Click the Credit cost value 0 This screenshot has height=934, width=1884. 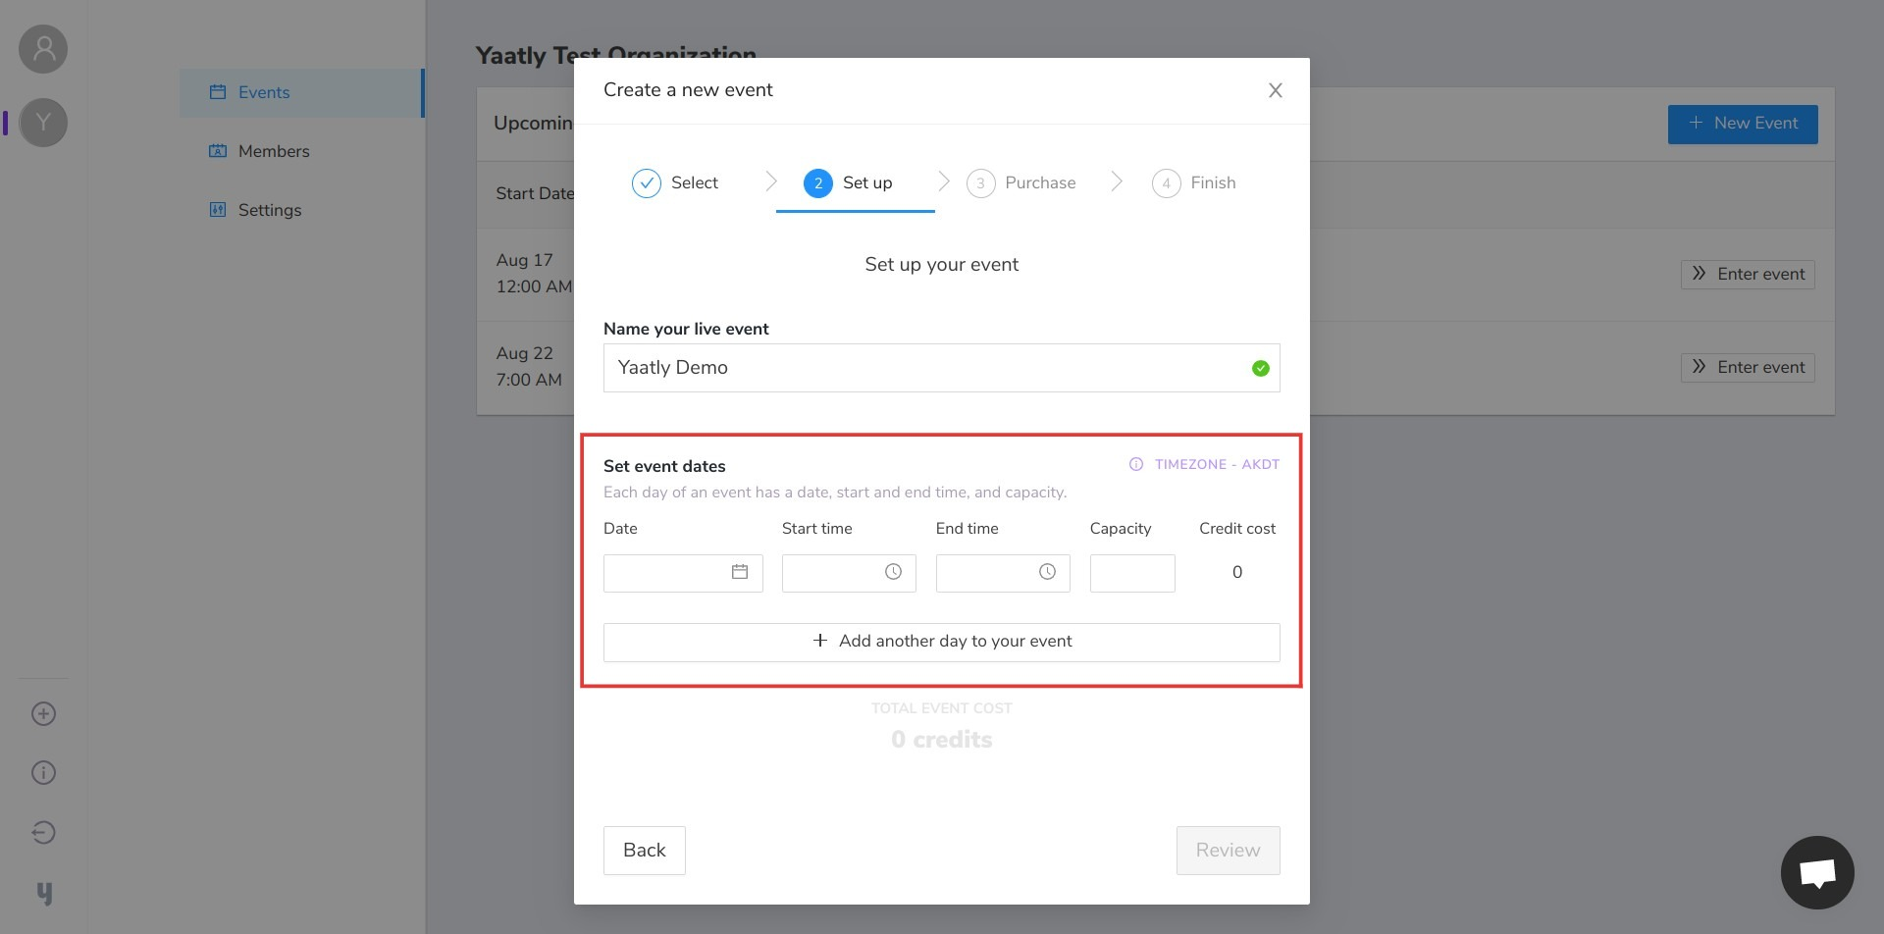tap(1236, 572)
